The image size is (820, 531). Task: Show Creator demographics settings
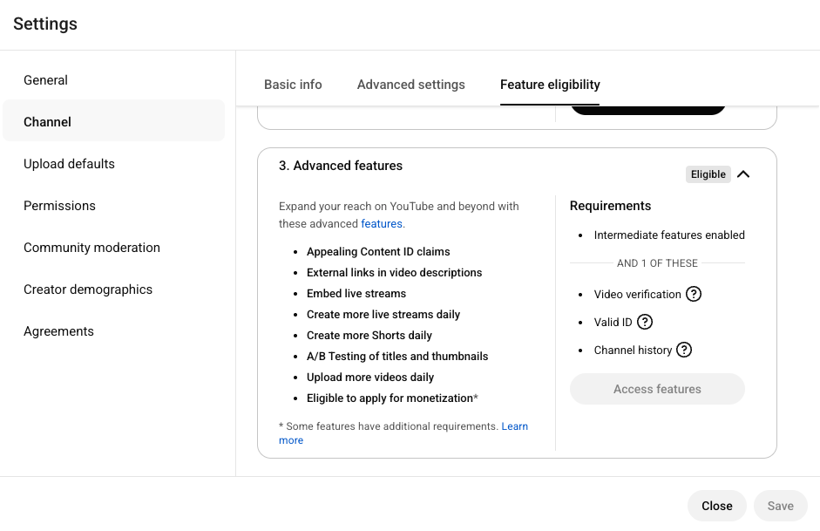tap(88, 289)
